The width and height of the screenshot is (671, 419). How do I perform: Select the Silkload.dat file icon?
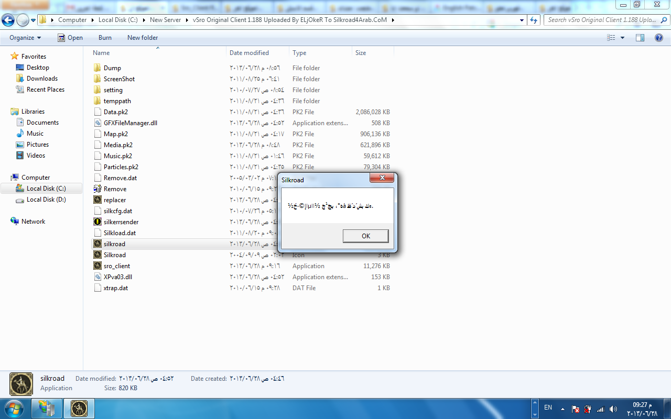pyautogui.click(x=98, y=233)
